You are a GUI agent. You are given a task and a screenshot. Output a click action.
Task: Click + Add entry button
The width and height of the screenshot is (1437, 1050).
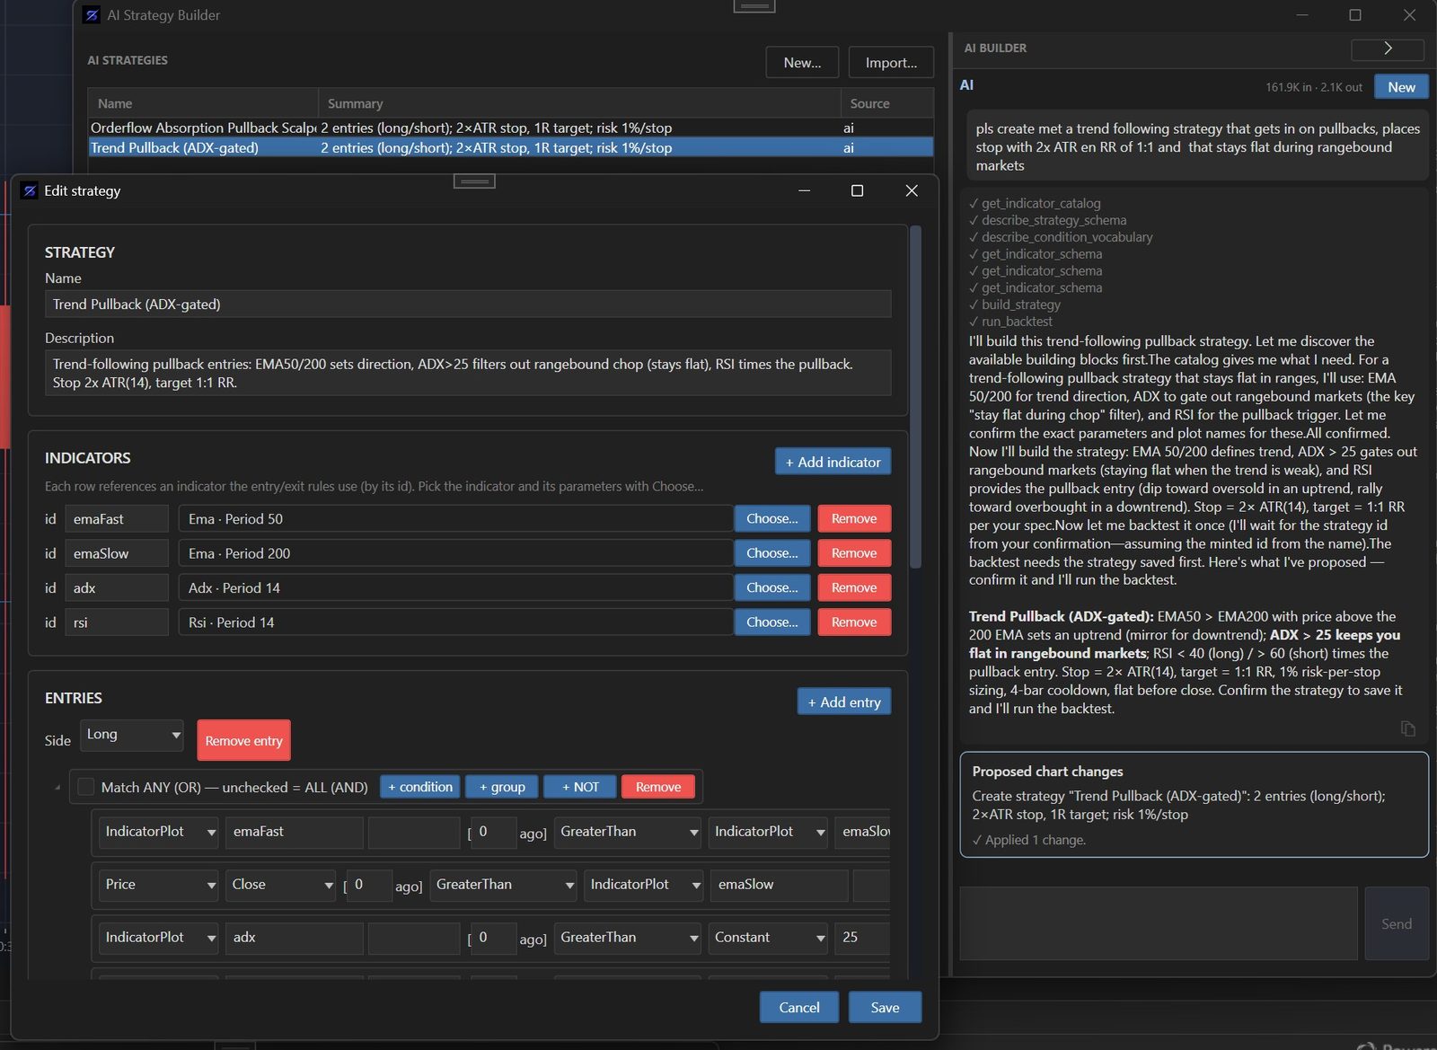click(844, 701)
